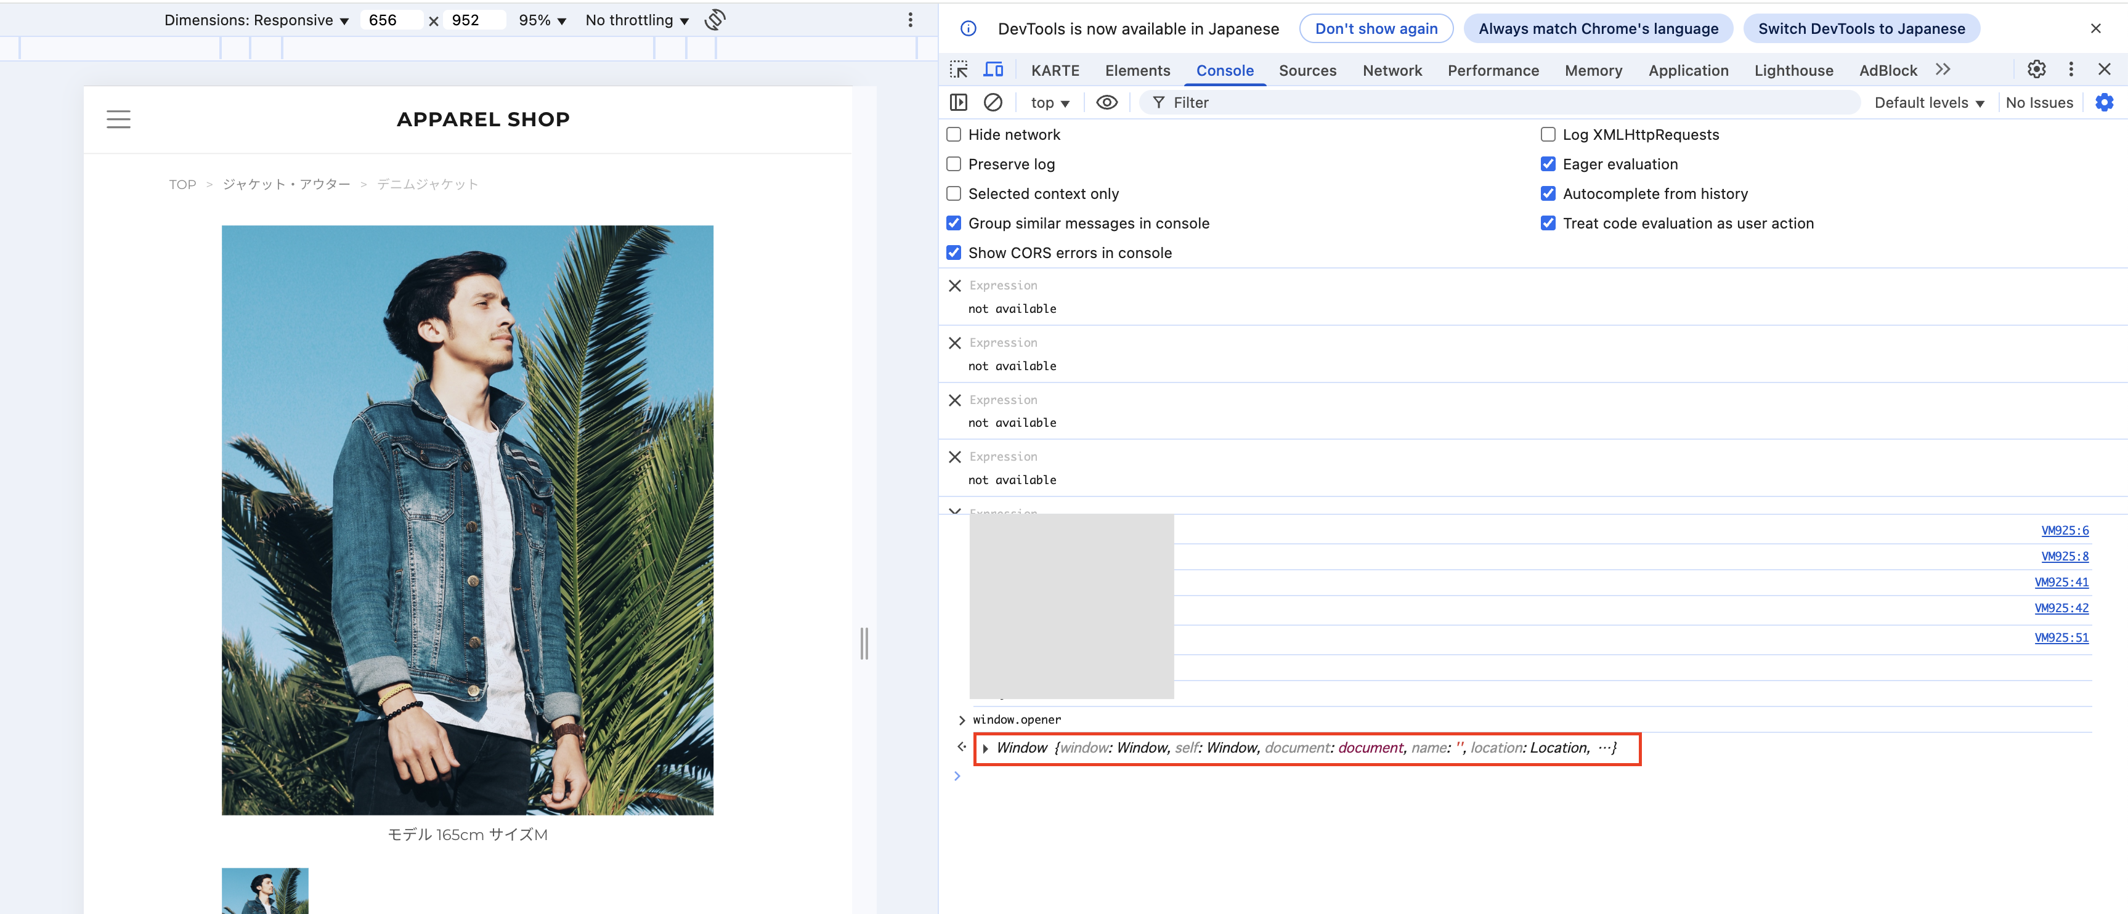
Task: Open DevTools settings gear
Action: pyautogui.click(x=2036, y=70)
